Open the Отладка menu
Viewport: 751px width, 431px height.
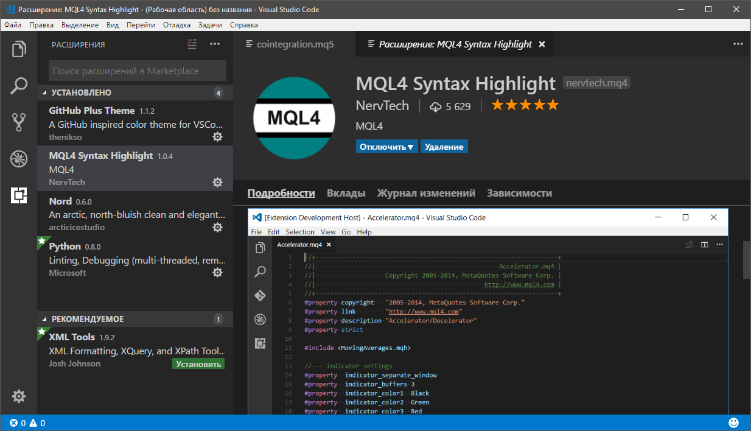(177, 25)
